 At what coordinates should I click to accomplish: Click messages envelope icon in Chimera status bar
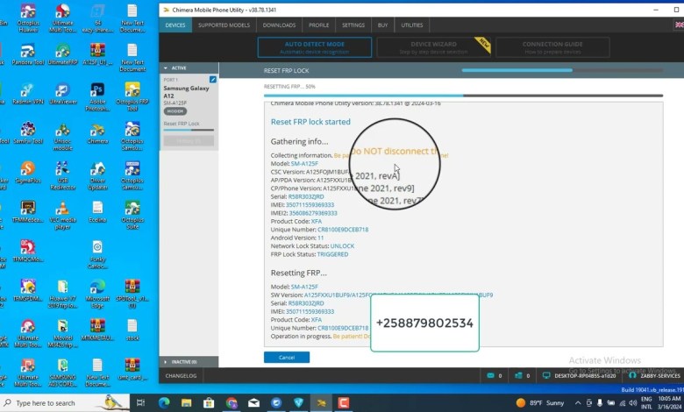[x=490, y=375]
